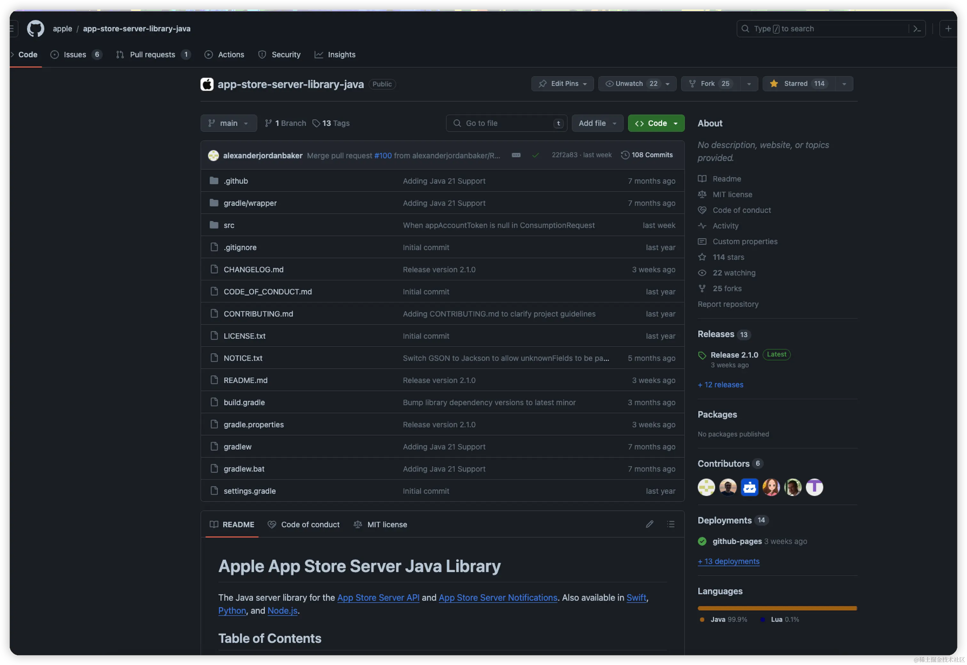
Task: Open the Edit Pins dropdown
Action: coord(562,84)
